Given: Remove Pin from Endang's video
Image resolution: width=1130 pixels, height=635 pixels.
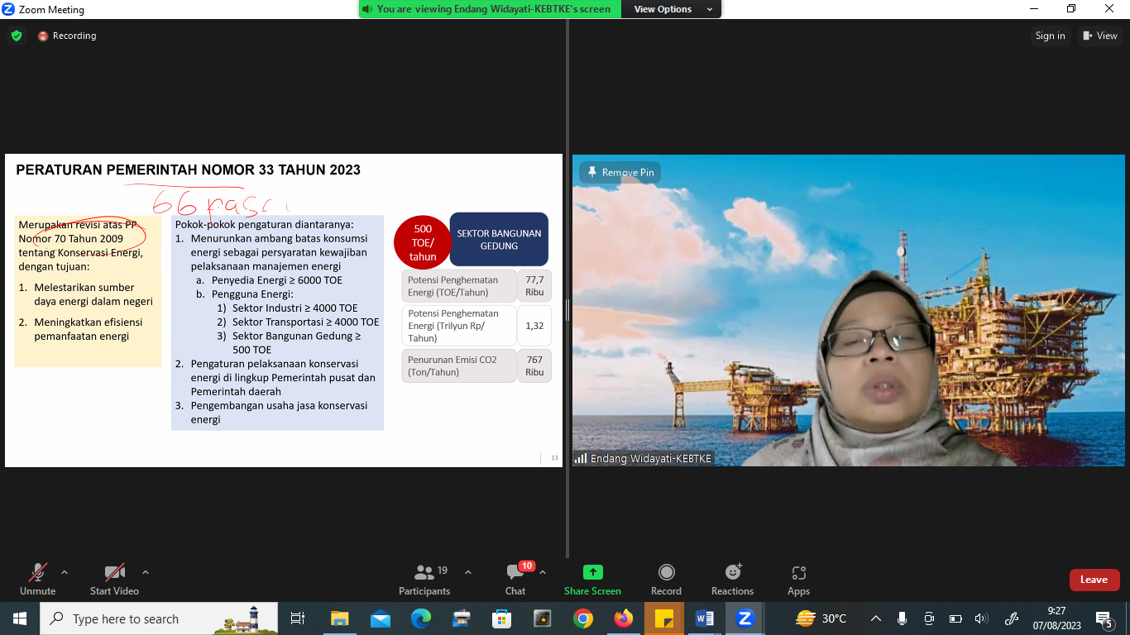Looking at the screenshot, I should coord(620,173).
